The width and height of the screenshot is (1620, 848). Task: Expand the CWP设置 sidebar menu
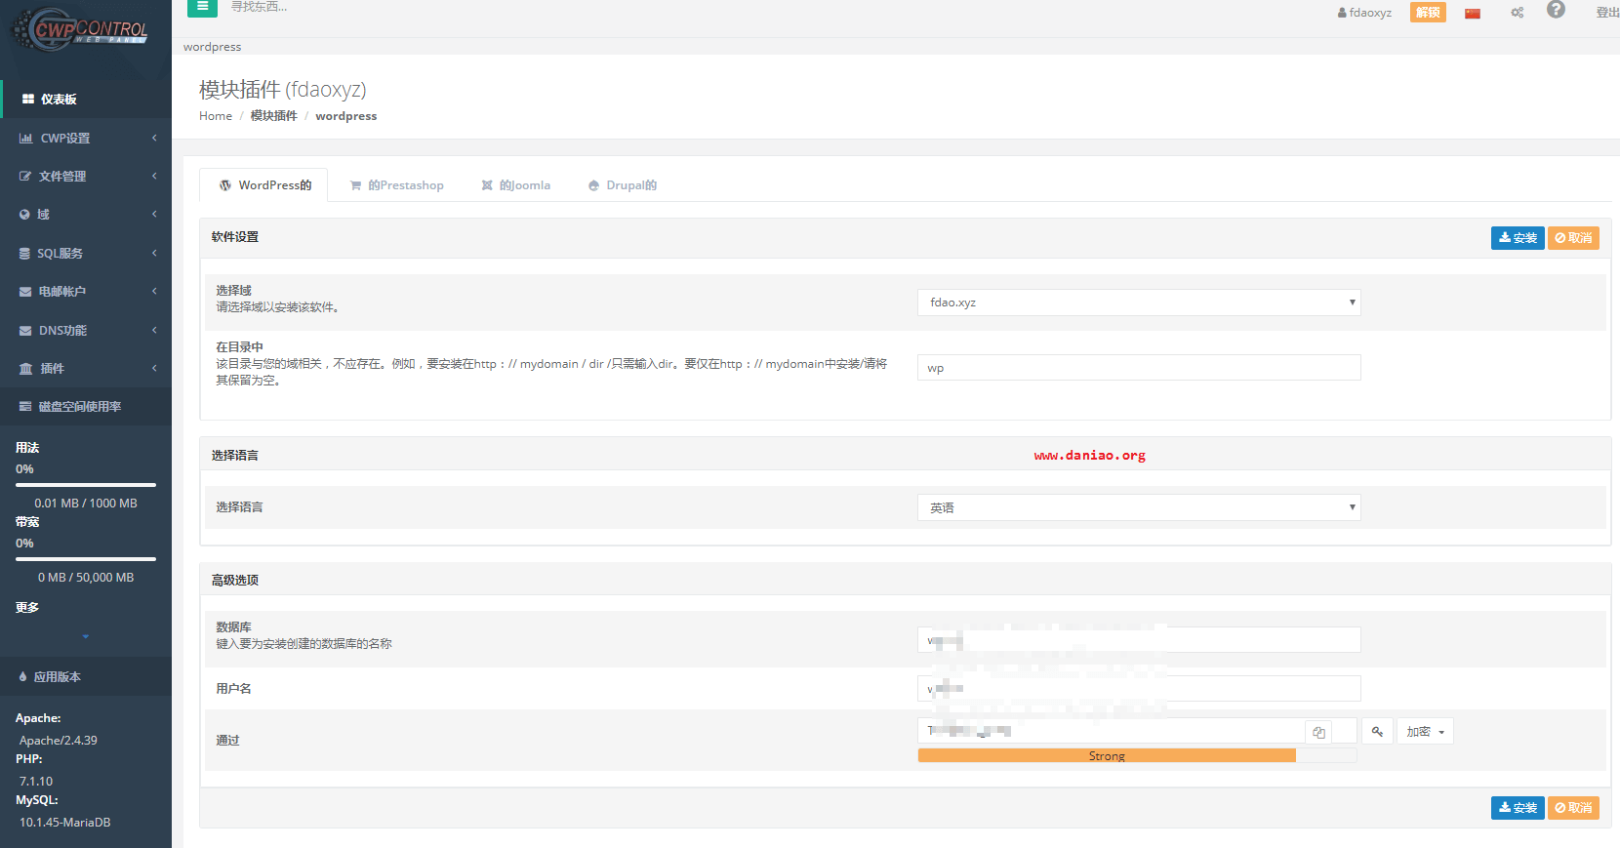tap(86, 139)
